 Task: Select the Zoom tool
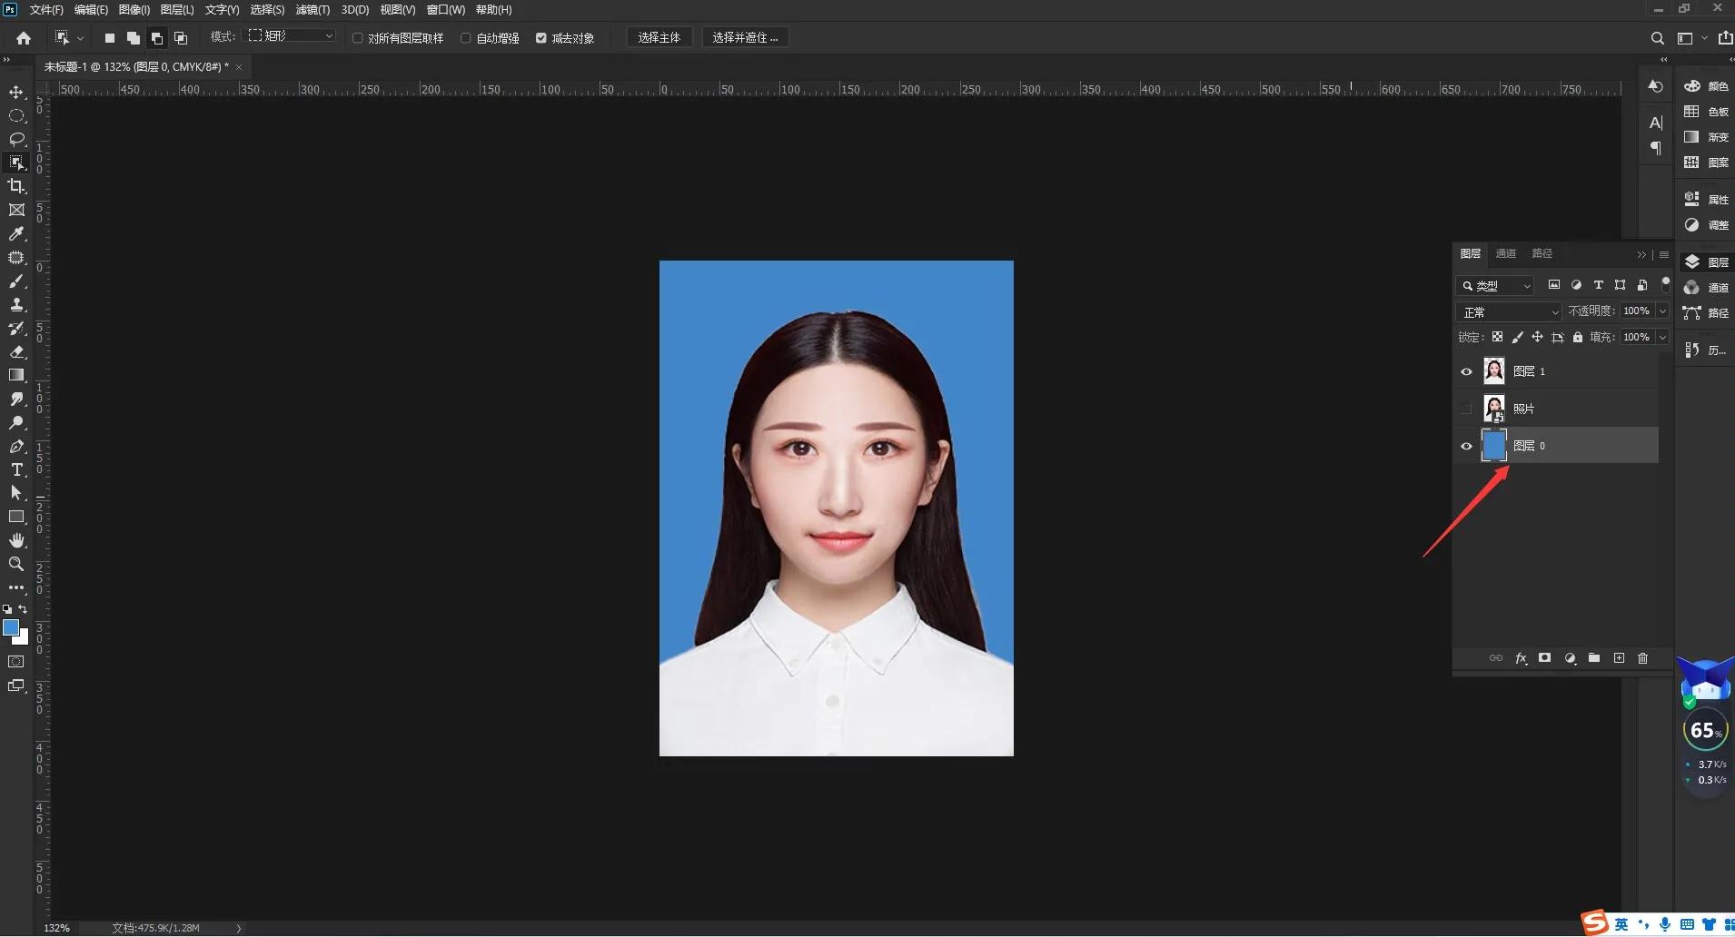pos(15,564)
